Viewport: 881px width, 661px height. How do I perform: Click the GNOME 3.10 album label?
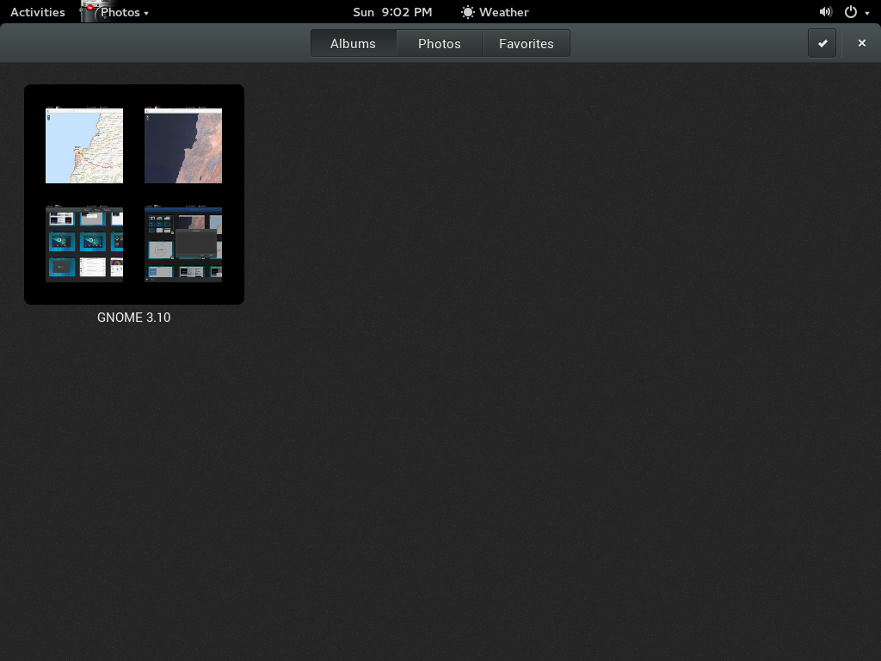[133, 318]
